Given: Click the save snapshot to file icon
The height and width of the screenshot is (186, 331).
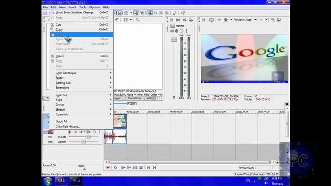Looking at the screenshot, I should click(x=279, y=20).
